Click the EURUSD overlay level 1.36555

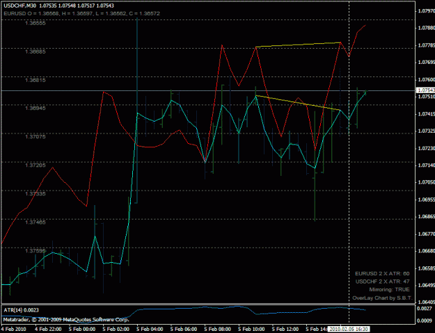click(x=35, y=23)
